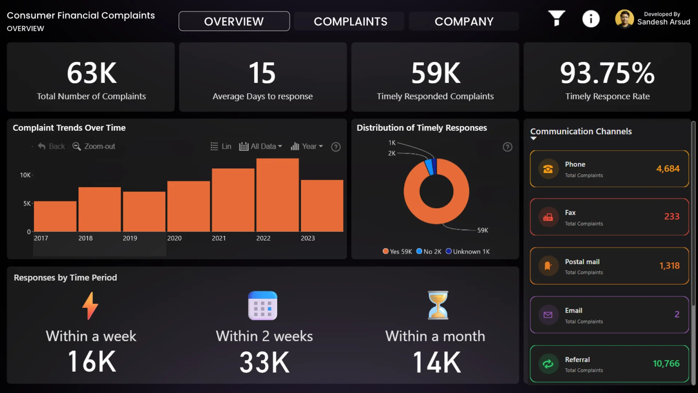Click the Referral arrows icon
Image resolution: width=698 pixels, height=393 pixels.
coord(548,364)
